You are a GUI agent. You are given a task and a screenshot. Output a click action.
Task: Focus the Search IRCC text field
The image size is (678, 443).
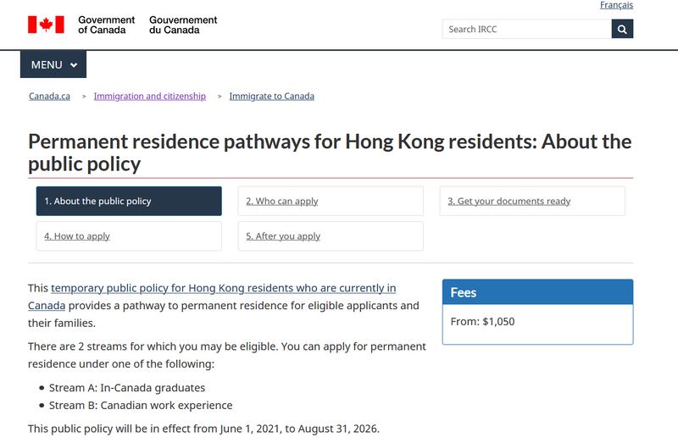pos(526,29)
